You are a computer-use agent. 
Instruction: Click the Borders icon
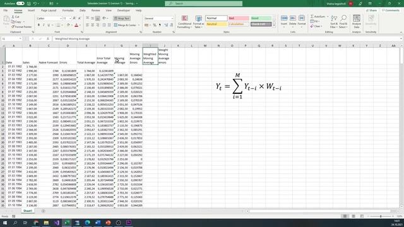click(x=58, y=25)
